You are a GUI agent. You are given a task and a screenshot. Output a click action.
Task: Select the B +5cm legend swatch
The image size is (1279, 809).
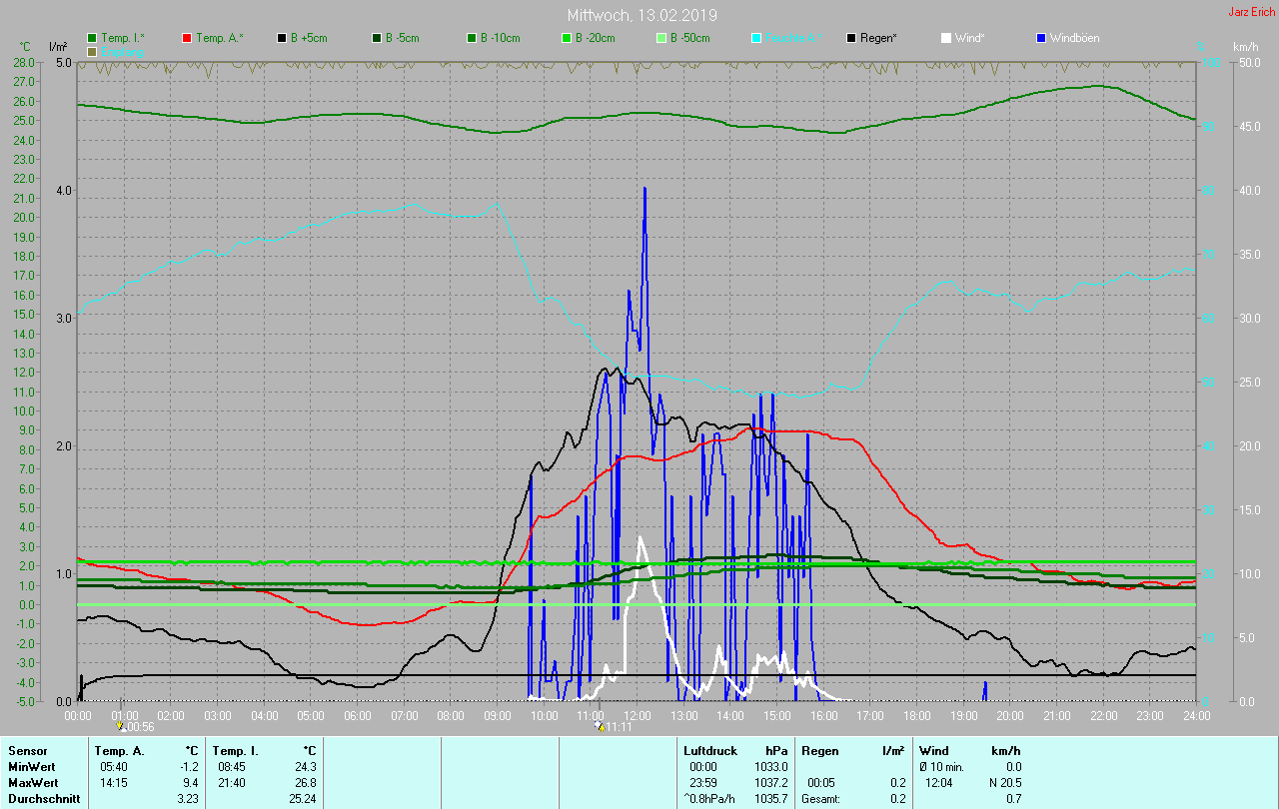click(x=282, y=38)
